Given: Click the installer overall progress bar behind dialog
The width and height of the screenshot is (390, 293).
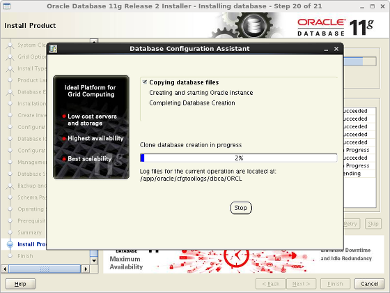Looking at the screenshot, I should [359, 61].
